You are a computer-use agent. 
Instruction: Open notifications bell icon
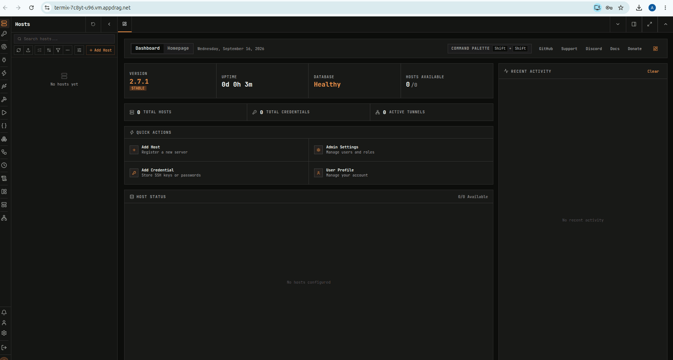click(4, 312)
